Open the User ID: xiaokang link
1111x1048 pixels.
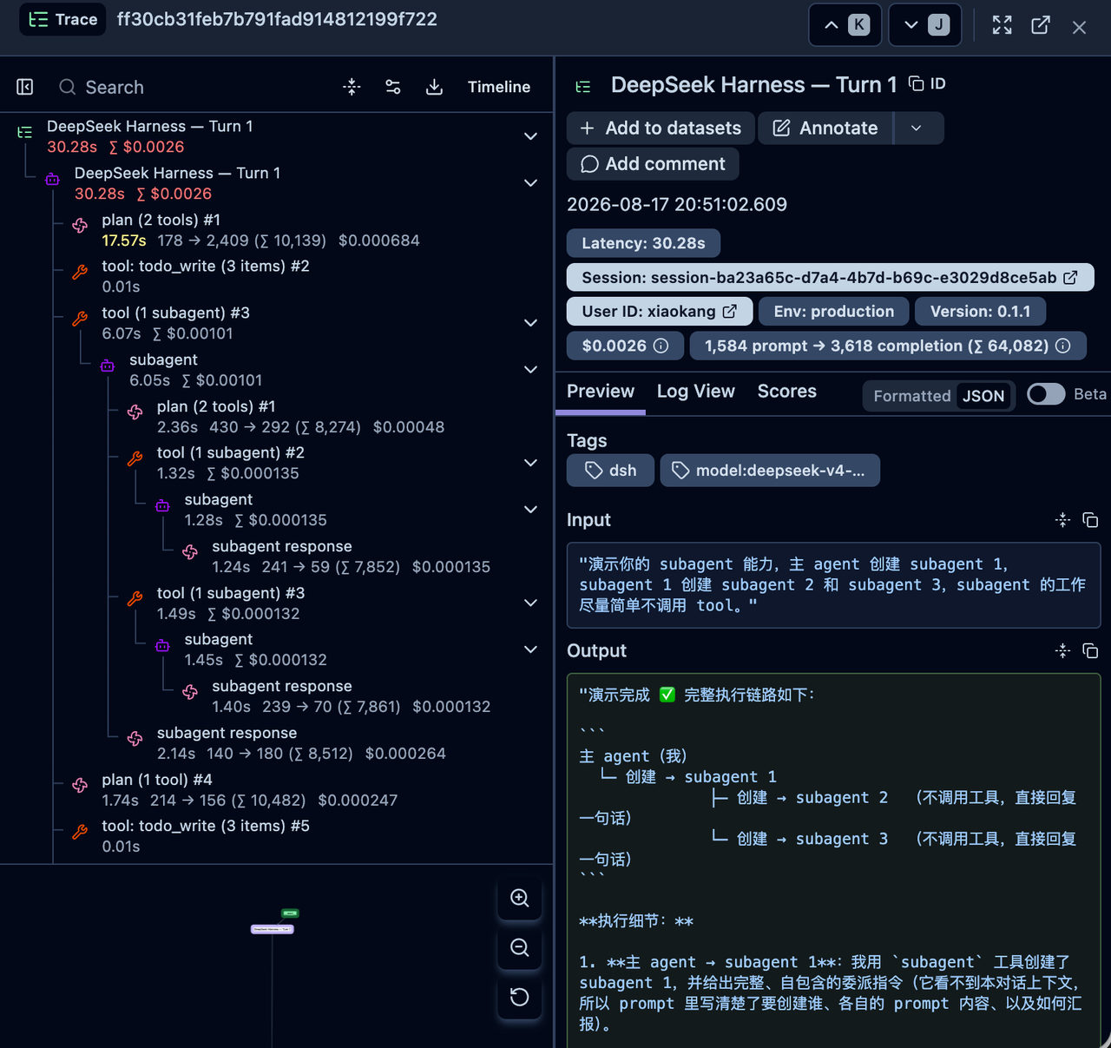pos(660,311)
